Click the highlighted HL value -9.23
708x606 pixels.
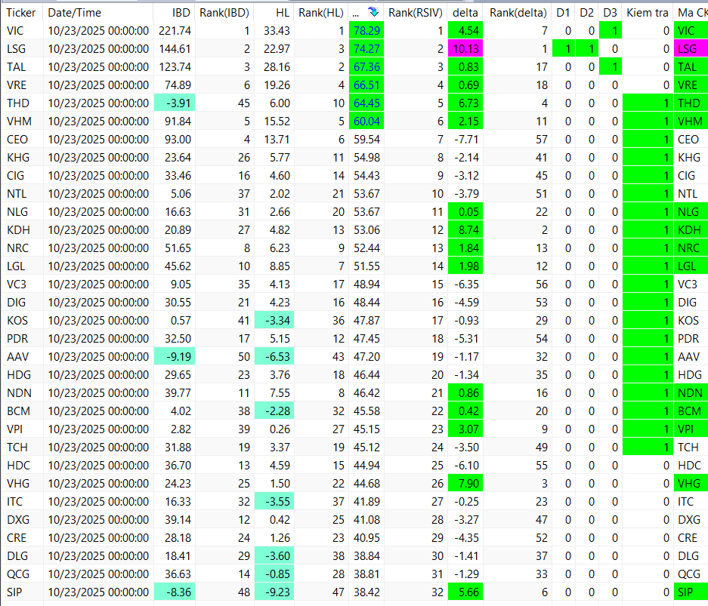coord(274,592)
